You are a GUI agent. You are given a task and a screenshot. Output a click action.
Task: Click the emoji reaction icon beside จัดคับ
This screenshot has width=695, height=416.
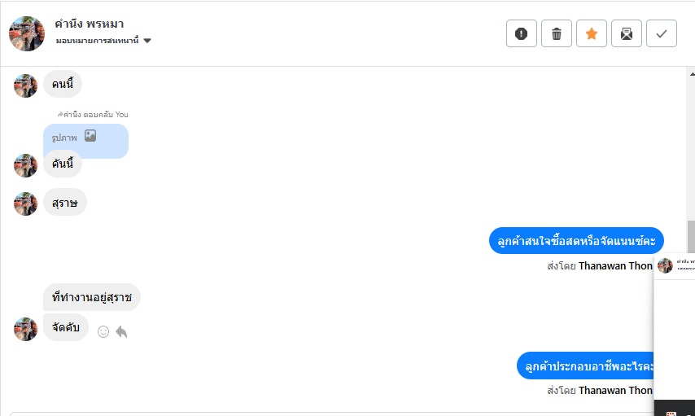click(103, 331)
